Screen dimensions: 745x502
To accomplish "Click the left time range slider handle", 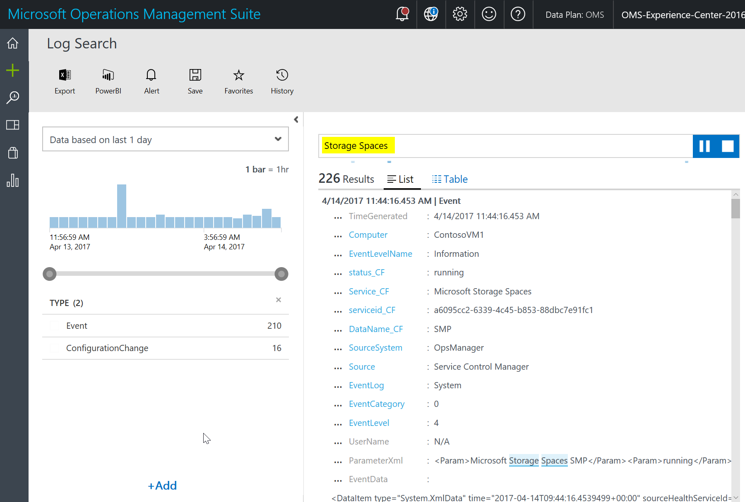I will pyautogui.click(x=50, y=274).
